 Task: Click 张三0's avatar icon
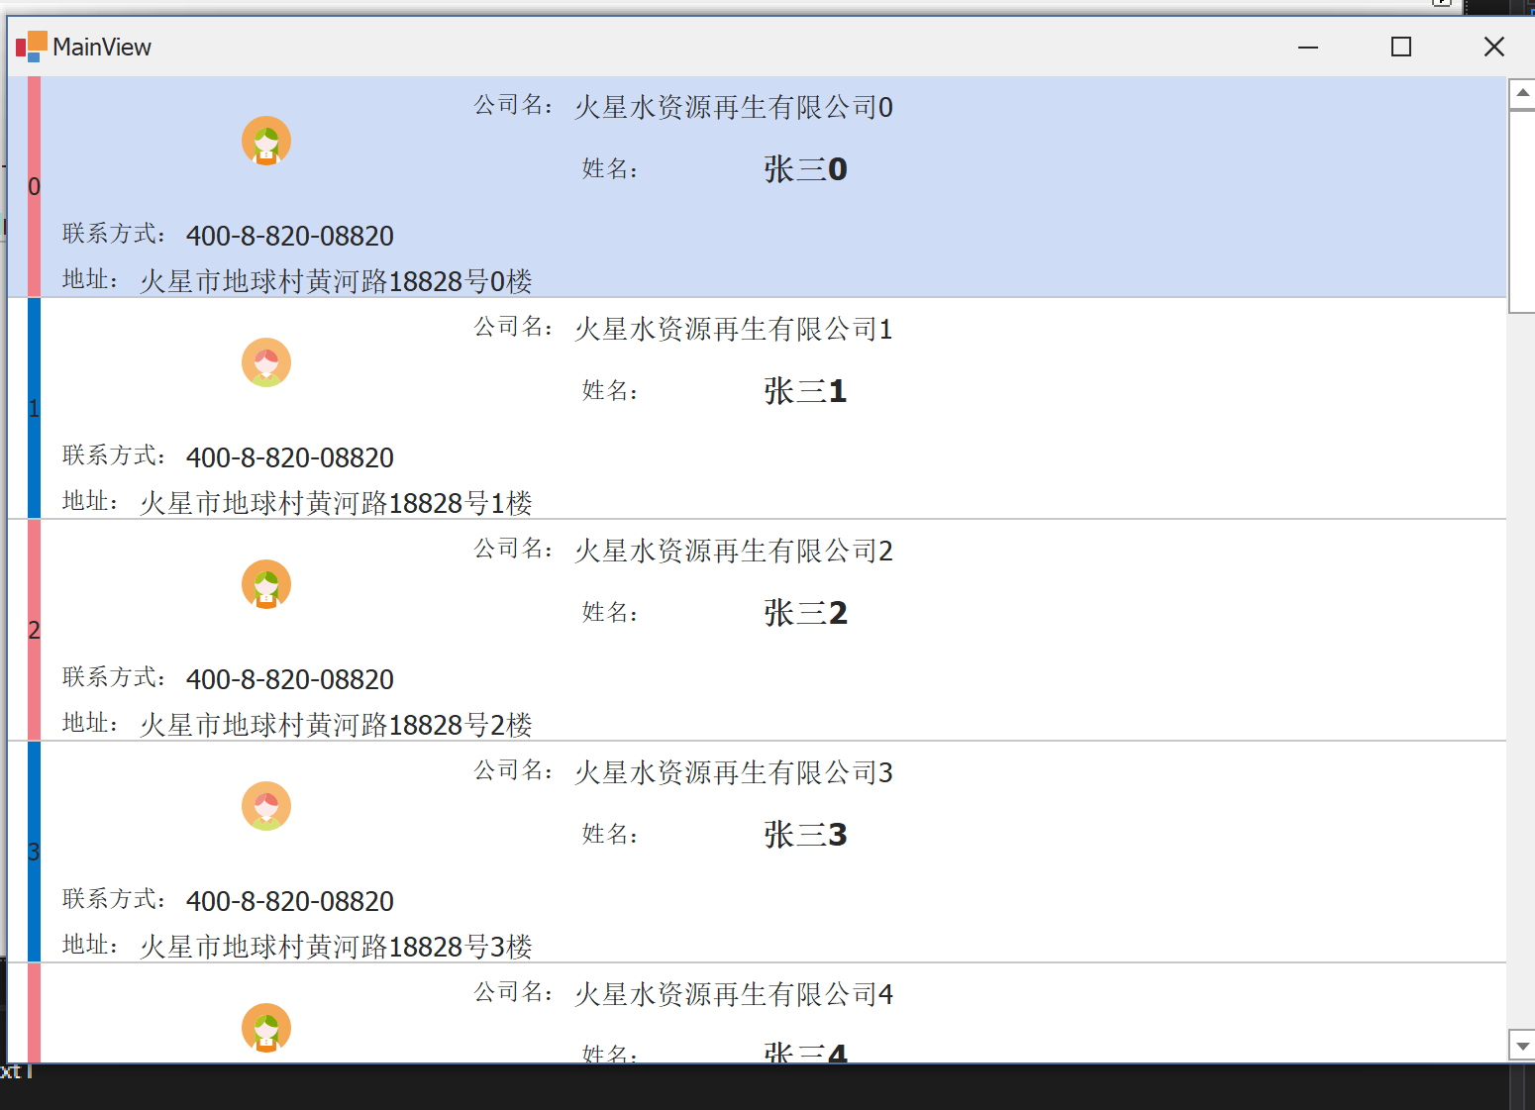tap(265, 141)
